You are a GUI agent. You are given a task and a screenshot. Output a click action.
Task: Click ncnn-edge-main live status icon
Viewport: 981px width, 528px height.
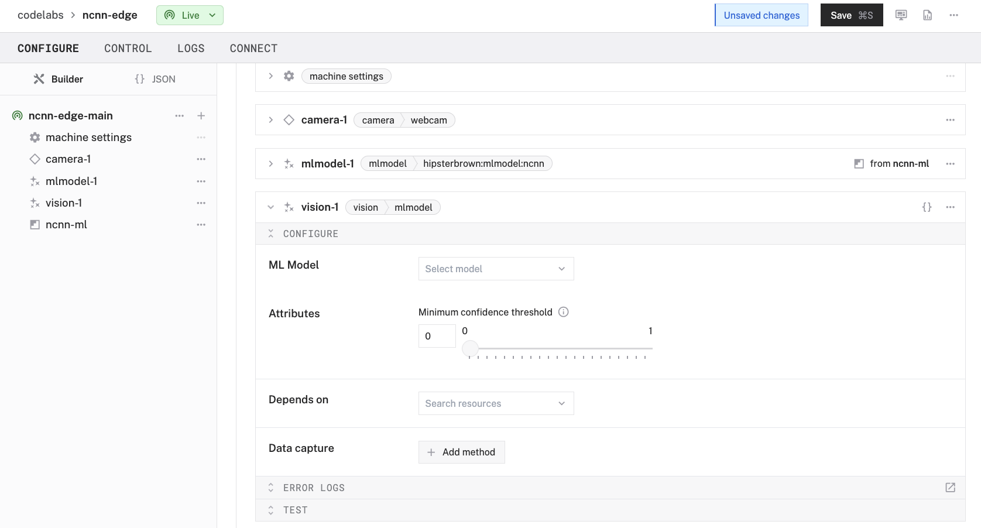[x=18, y=116]
